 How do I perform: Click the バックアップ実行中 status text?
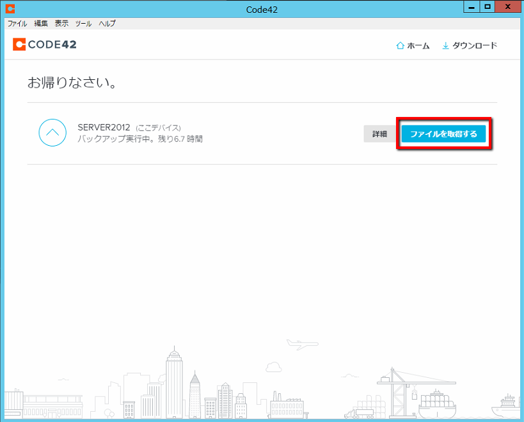click(x=140, y=139)
